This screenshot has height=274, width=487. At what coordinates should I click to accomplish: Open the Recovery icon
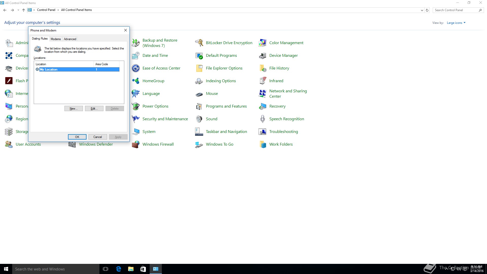pyautogui.click(x=263, y=106)
